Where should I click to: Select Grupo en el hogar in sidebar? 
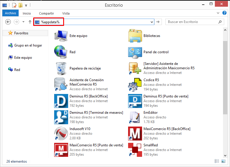point(28,45)
